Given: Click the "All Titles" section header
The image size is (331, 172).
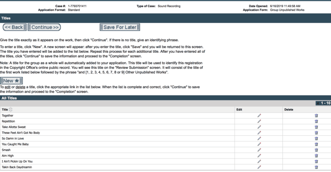Looking at the screenshot, I should [9, 98].
